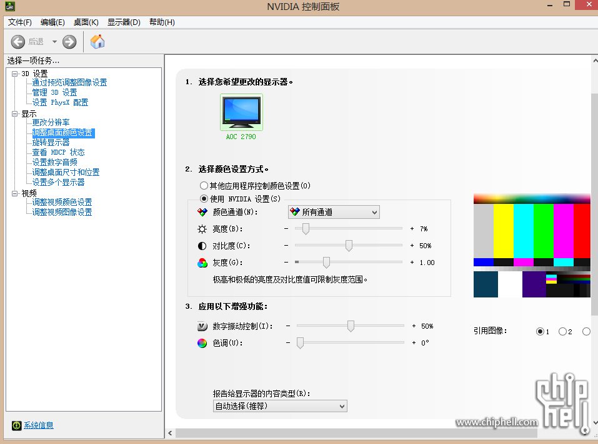Open the 所有通道 color channel dropdown
The height and width of the screenshot is (444, 598).
[334, 212]
